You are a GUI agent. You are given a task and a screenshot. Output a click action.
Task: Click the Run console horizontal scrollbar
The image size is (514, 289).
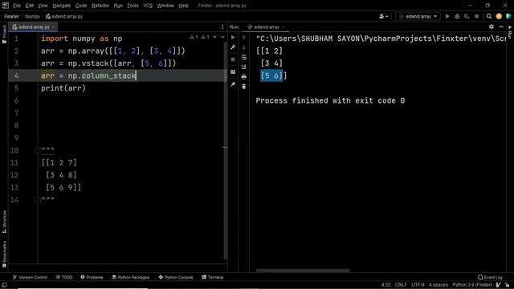point(303,271)
